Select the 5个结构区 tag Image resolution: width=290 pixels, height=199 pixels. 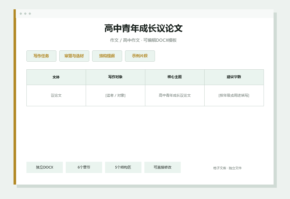pos(123,167)
